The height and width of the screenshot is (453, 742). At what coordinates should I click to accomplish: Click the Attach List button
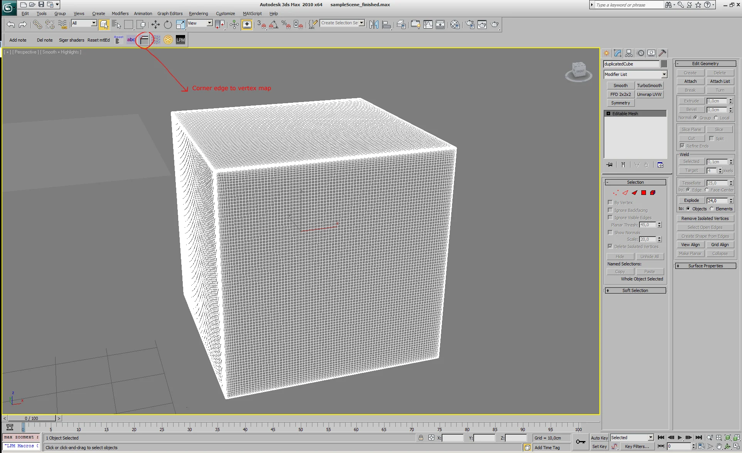point(720,81)
